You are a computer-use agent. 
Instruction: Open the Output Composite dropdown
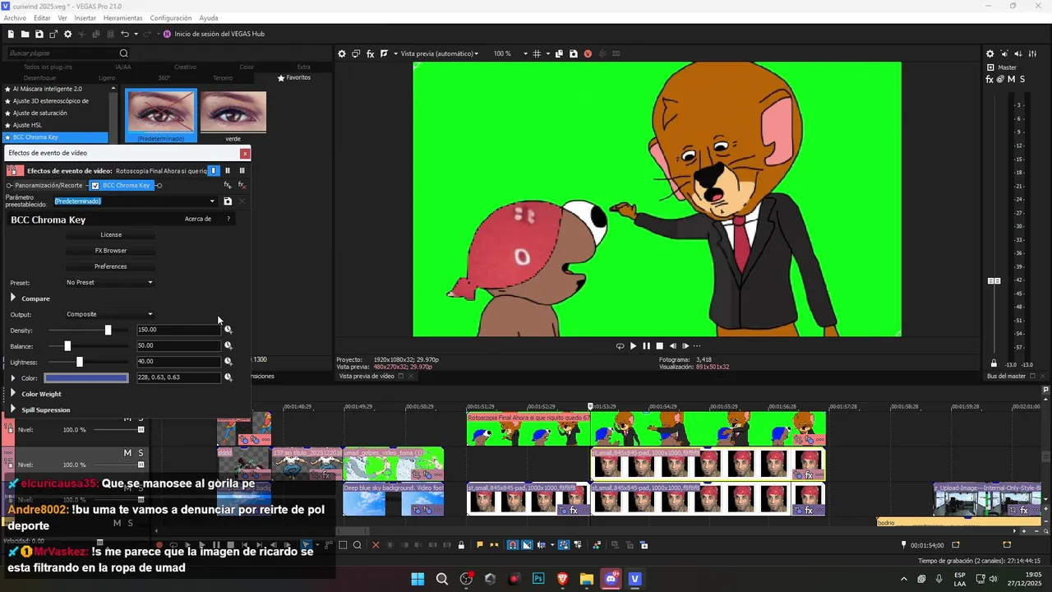coord(109,314)
